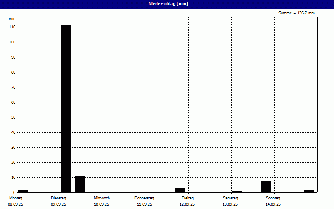This screenshot has width=334, height=209.
Task: Click the date '14.09.25'
Action: click(x=273, y=204)
